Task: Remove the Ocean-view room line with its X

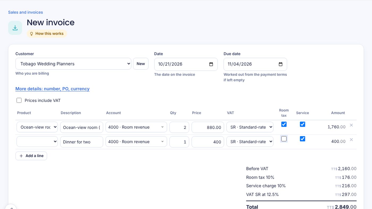Action: (x=351, y=125)
